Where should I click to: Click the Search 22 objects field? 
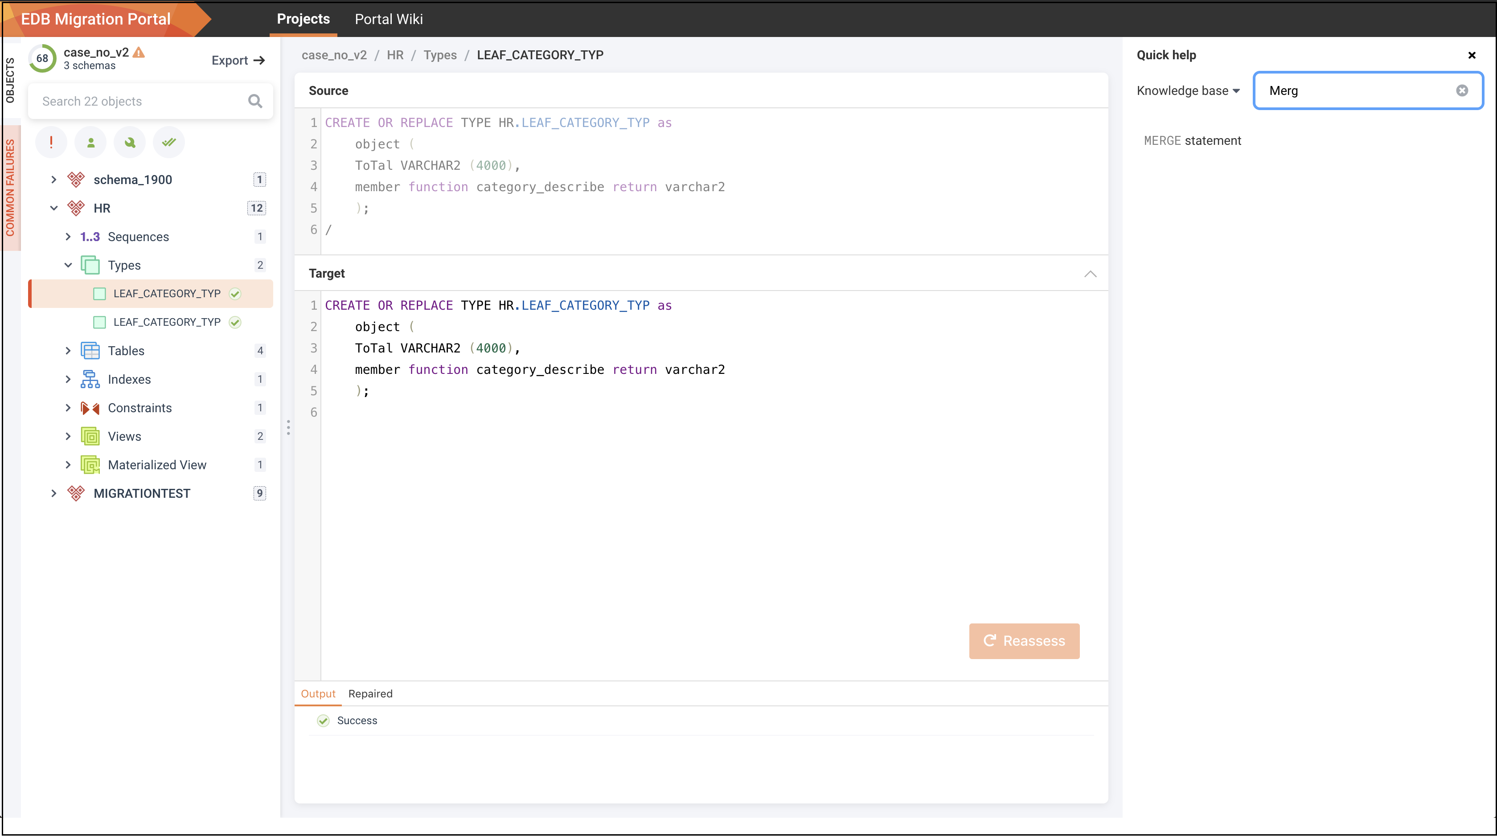tap(151, 101)
